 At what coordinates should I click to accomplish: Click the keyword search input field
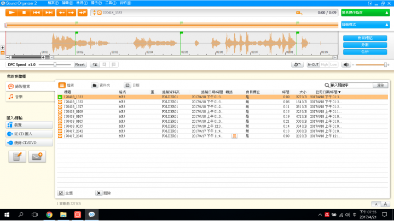[x=351, y=86]
